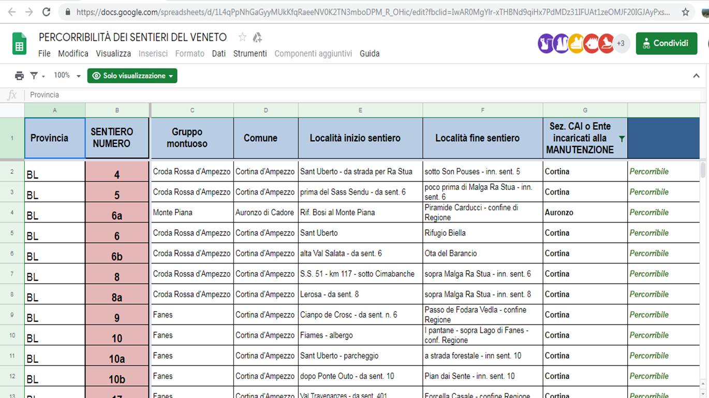Open the Modifica menu
Viewport: 709px width, 398px height.
point(73,53)
